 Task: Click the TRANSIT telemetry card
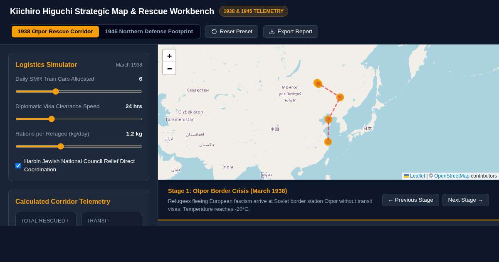112,219
